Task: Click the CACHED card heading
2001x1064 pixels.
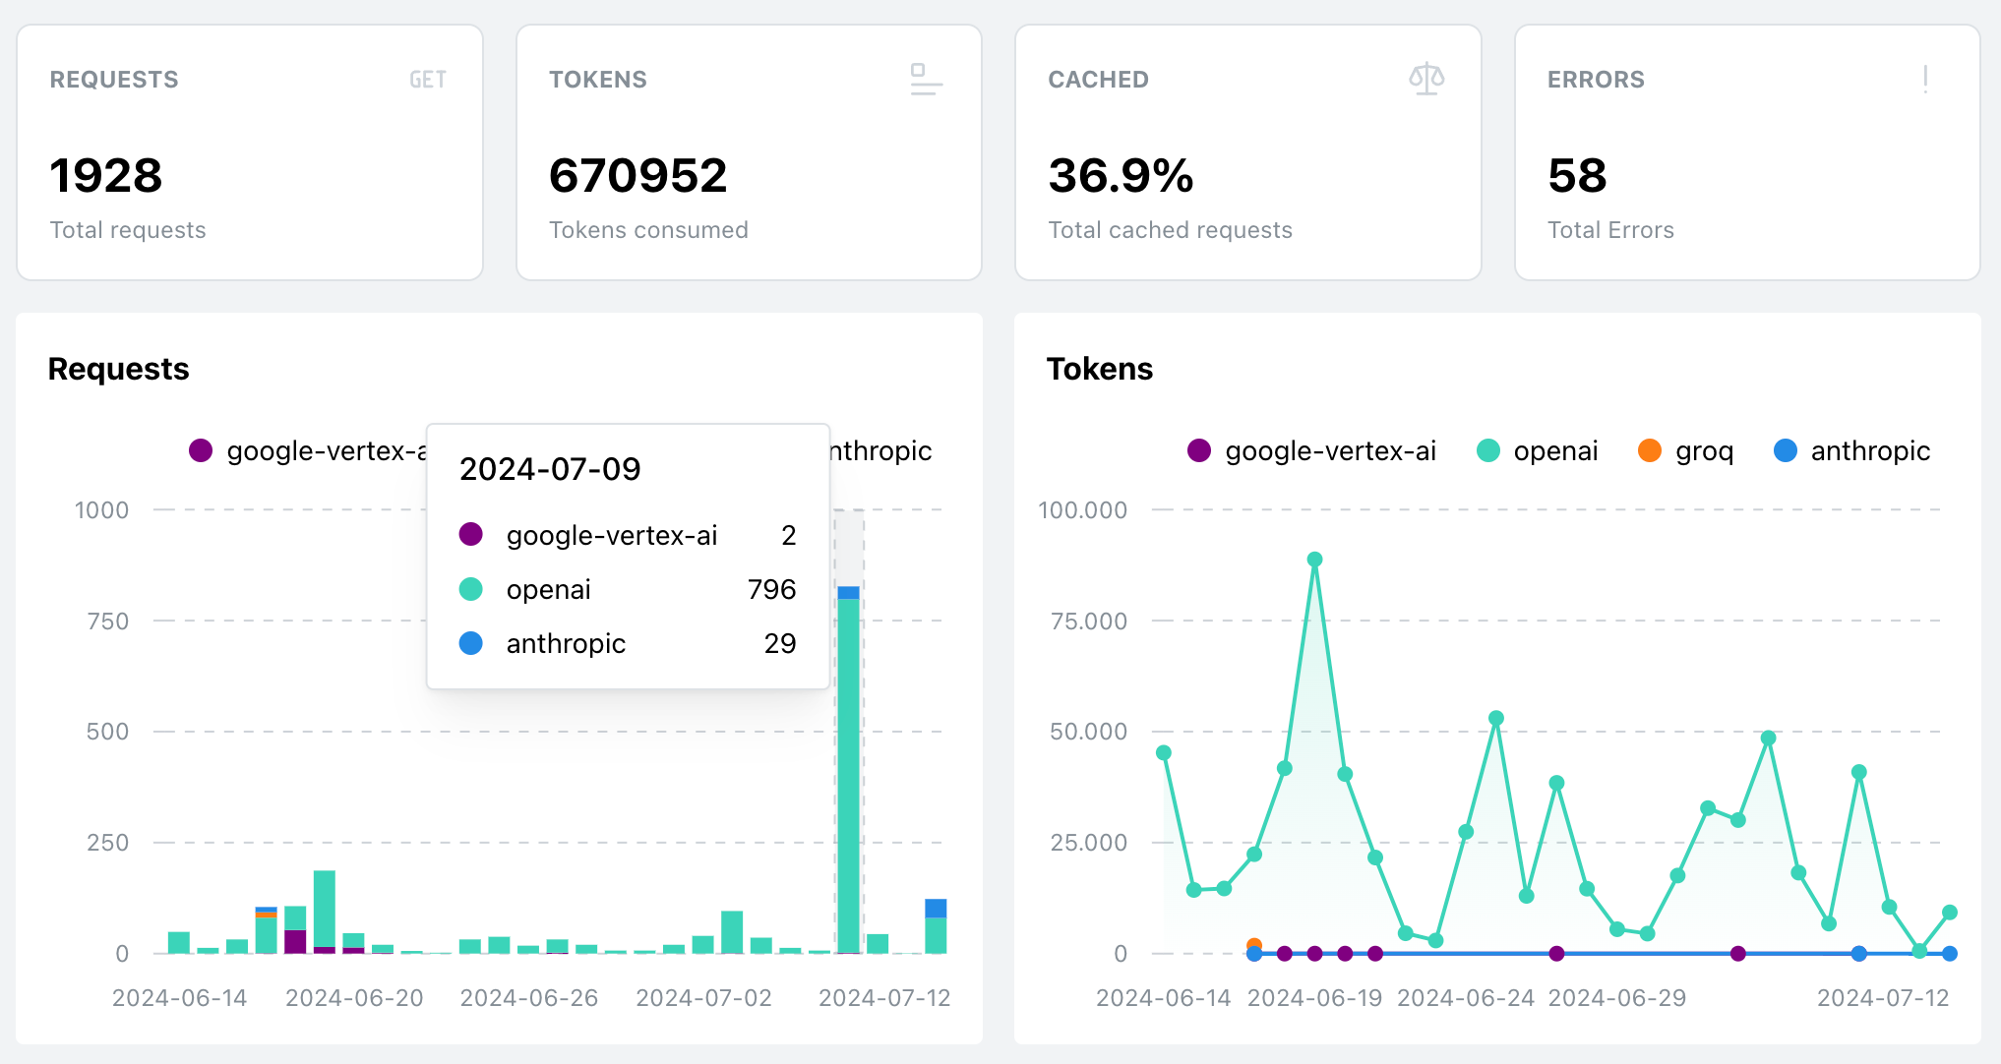Action: click(1099, 80)
